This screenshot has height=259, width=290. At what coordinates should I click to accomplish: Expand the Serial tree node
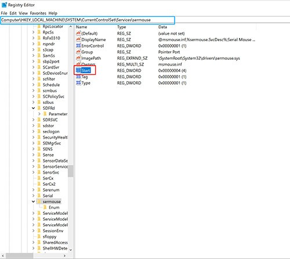[33, 196]
